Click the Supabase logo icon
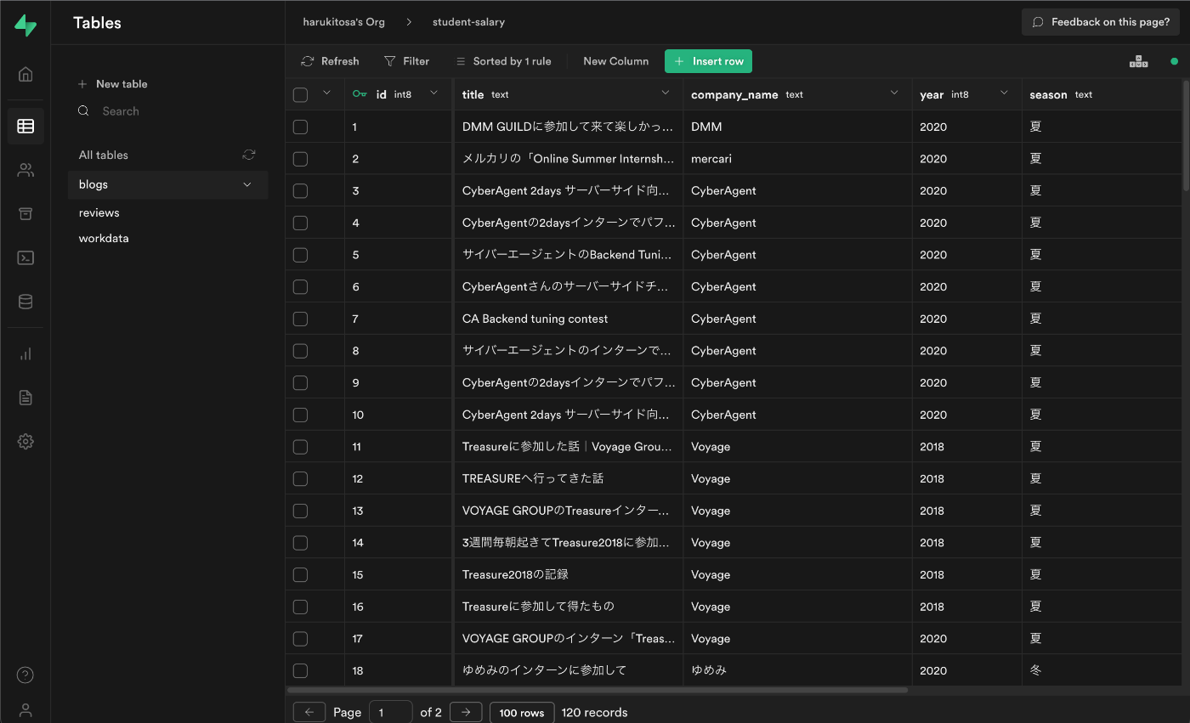The image size is (1190, 723). click(25, 25)
